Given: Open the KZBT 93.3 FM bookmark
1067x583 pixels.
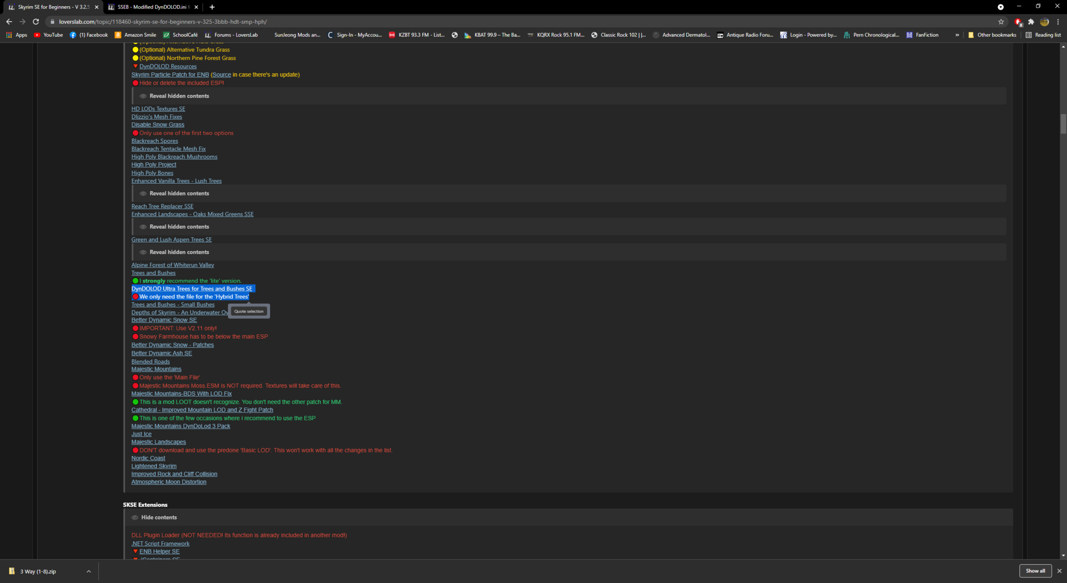Looking at the screenshot, I should (417, 35).
